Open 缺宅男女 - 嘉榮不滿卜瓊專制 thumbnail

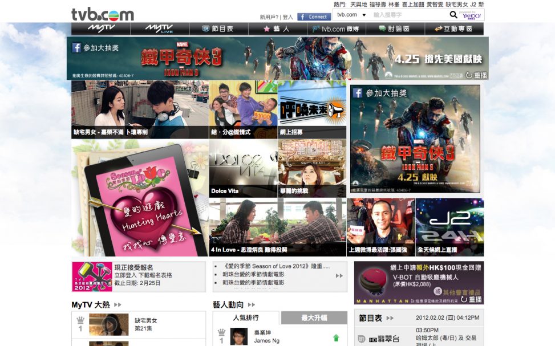pos(140,109)
